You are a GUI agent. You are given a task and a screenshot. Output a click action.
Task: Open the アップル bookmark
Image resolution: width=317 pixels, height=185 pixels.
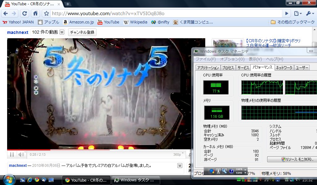(49, 22)
